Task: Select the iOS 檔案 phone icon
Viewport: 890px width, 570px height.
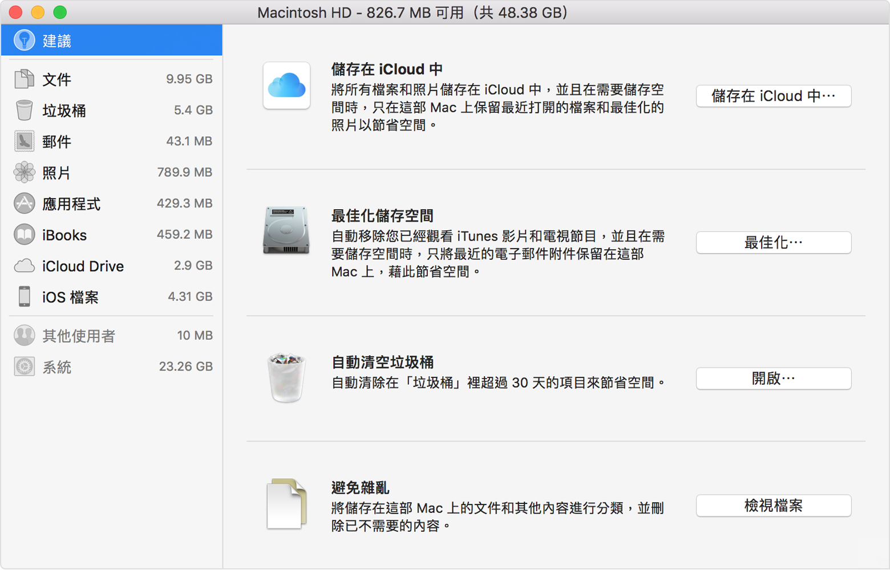Action: [x=24, y=297]
